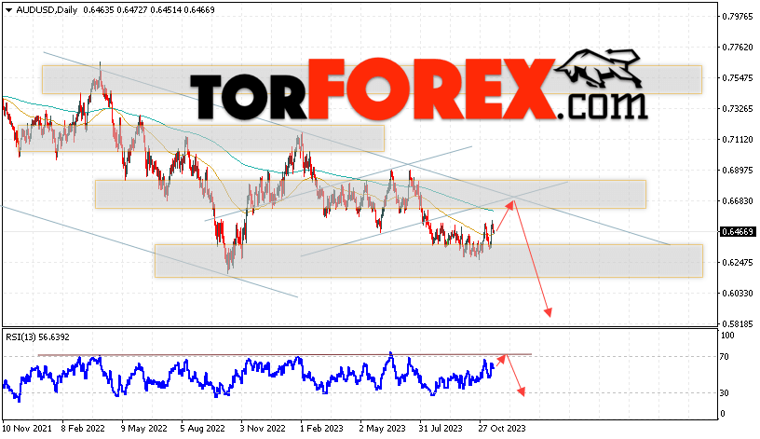Screen dimensions: 760x439
Task: Click the 0.79765 price axis label
Action: [738, 17]
